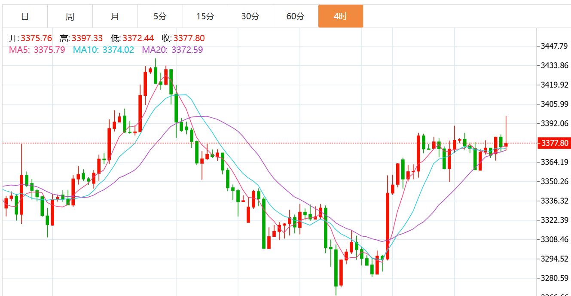The height and width of the screenshot is (296, 571).
Task: Click the active 4时 tab
Action: point(340,16)
